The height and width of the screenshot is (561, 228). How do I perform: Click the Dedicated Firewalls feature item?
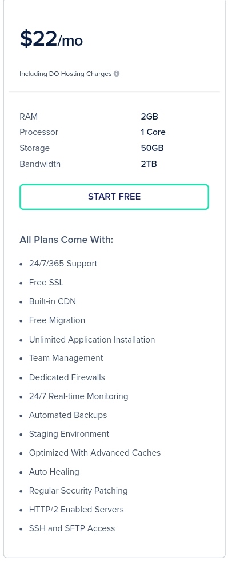pos(67,377)
